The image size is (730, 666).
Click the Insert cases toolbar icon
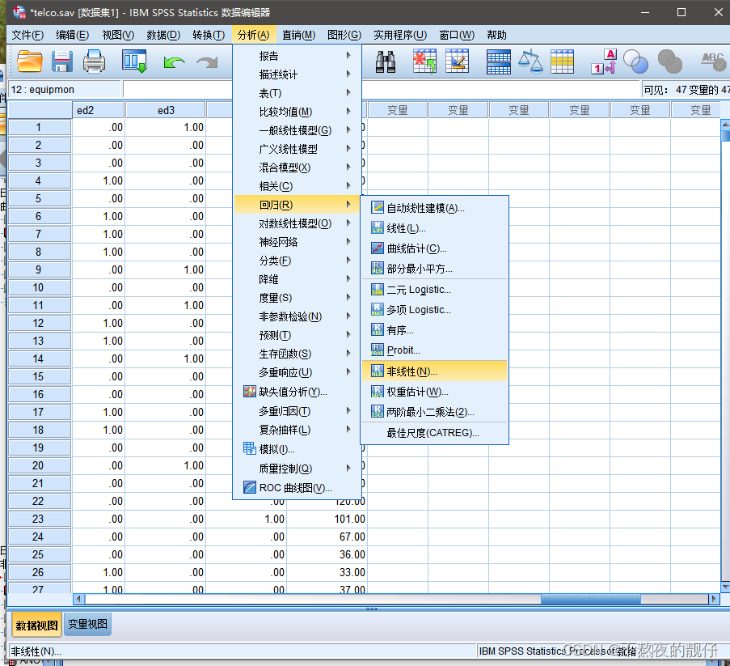424,62
